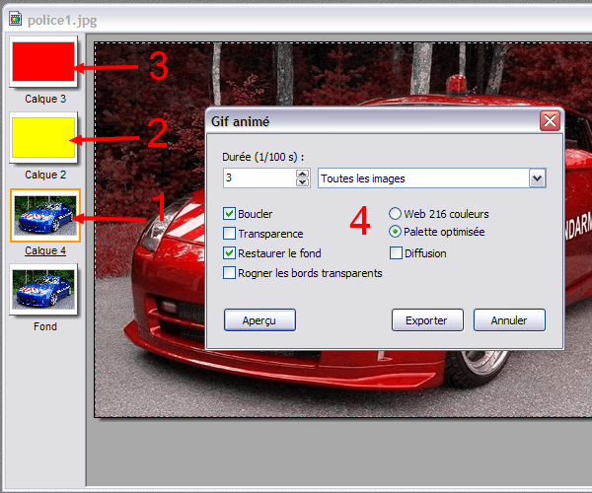Select the Web 216 couleurs radio button
Viewport: 592px width, 493px height.
tap(395, 214)
